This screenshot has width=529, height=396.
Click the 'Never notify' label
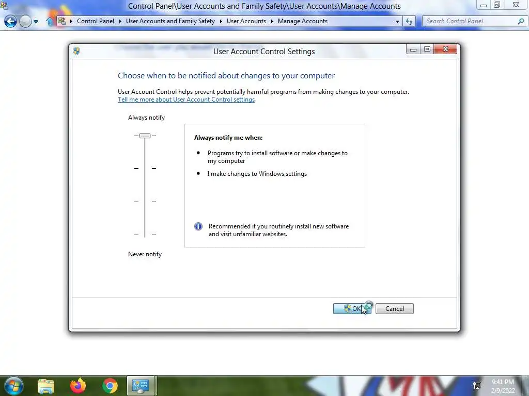point(145,254)
